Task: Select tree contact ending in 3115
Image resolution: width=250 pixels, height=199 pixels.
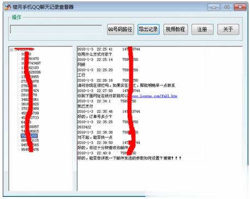Action: pos(30,140)
